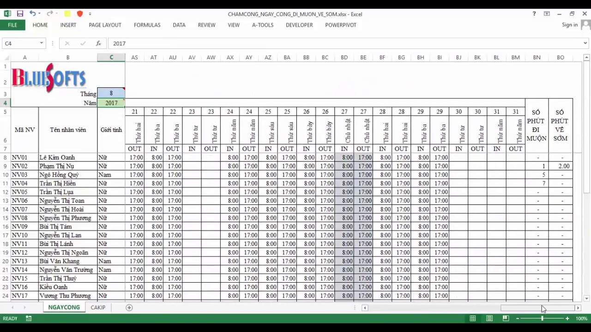Click the zoom slider handle
This screenshot has height=332, width=591.
click(543, 318)
